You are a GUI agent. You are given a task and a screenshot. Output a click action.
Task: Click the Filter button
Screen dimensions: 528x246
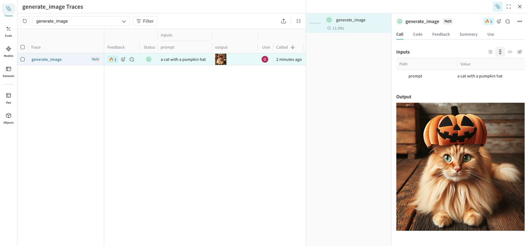pos(145,21)
